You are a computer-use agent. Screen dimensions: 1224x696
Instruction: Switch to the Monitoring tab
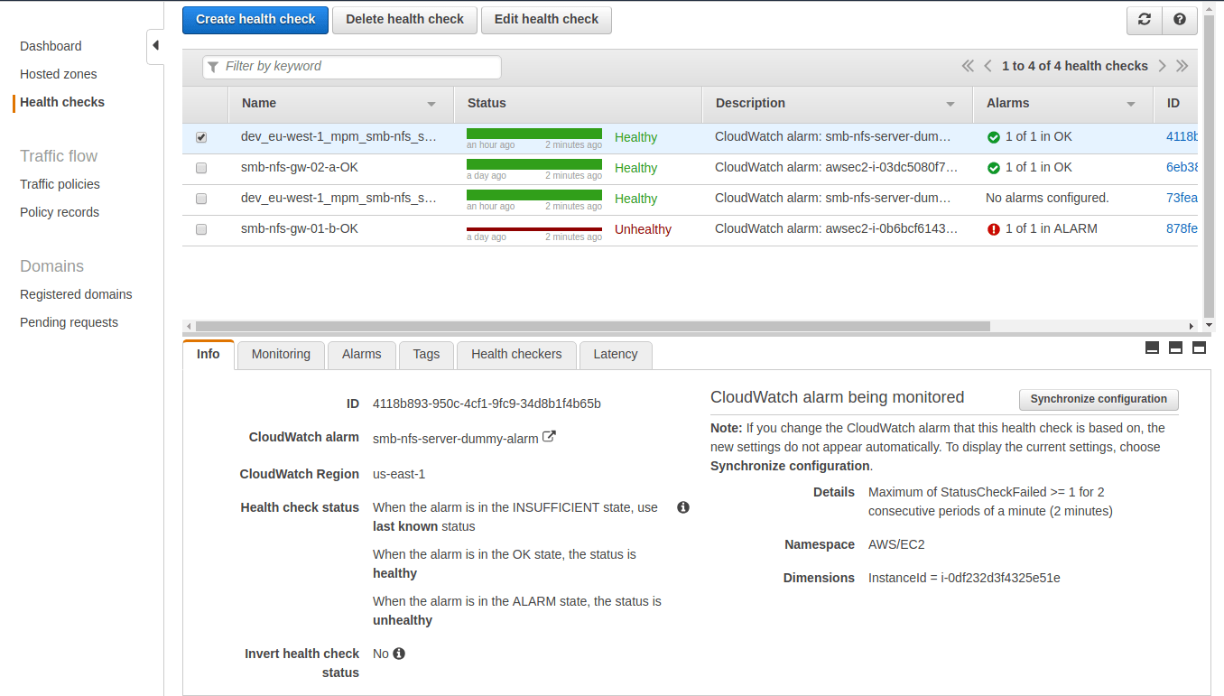(x=280, y=354)
